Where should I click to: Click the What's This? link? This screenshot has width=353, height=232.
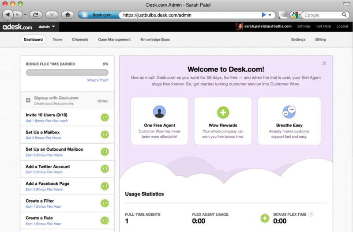click(98, 80)
